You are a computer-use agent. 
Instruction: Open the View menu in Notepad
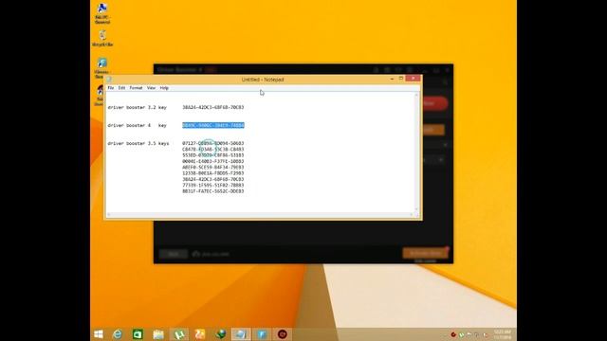coord(151,88)
